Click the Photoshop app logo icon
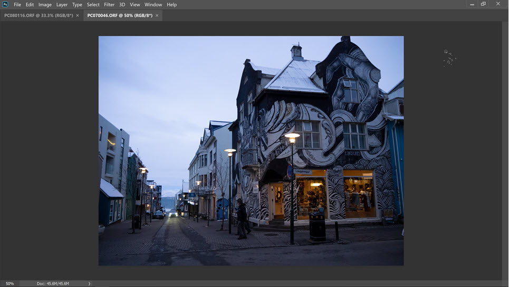The image size is (509, 287). pyautogui.click(x=5, y=4)
